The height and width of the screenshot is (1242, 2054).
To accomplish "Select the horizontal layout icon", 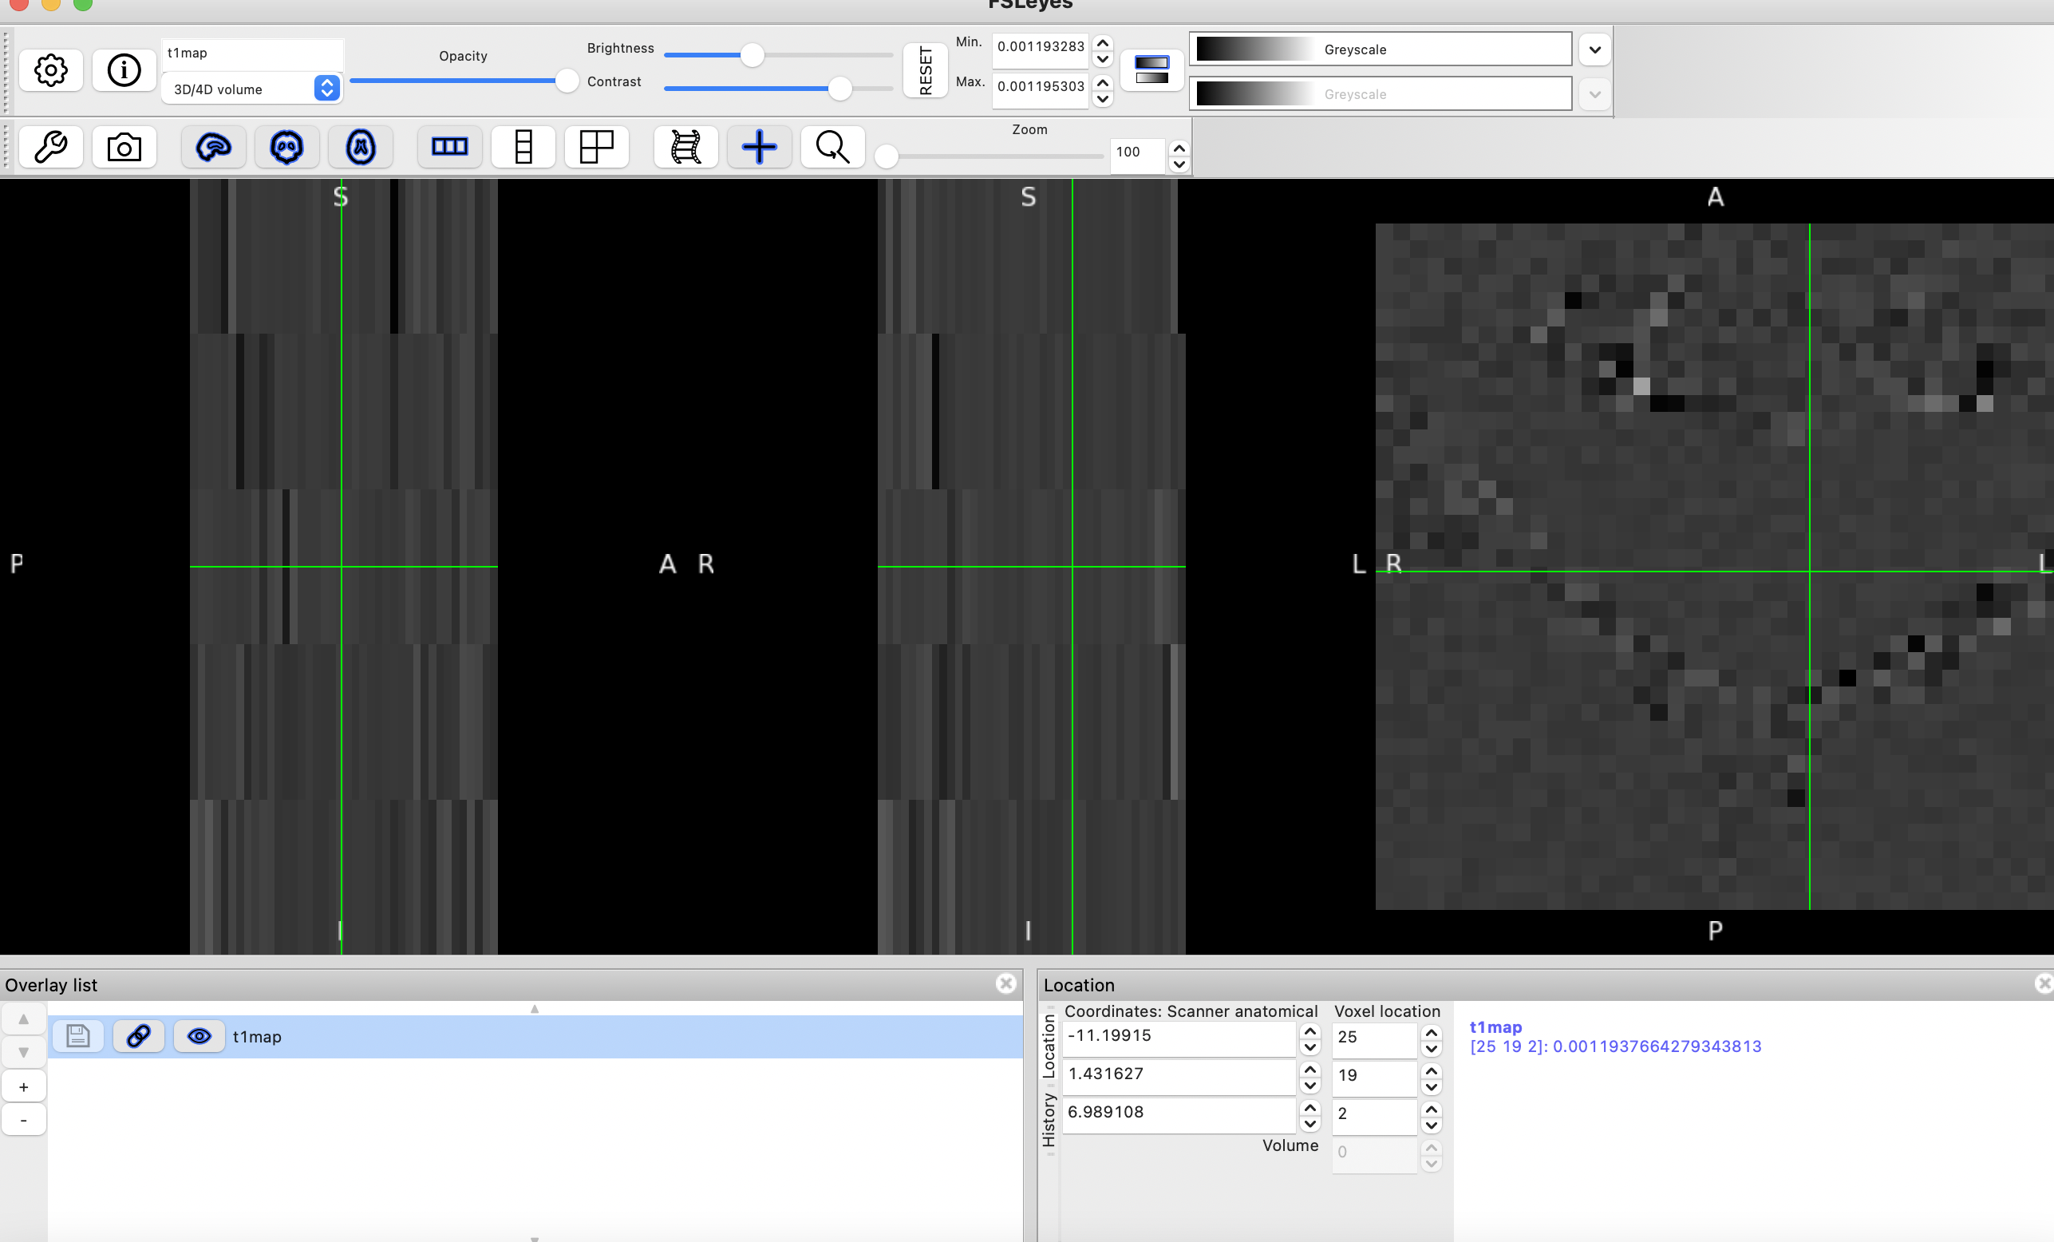I will pos(449,147).
